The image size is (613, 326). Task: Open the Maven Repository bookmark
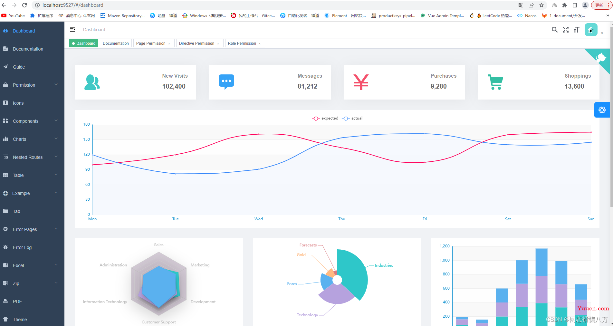point(122,15)
